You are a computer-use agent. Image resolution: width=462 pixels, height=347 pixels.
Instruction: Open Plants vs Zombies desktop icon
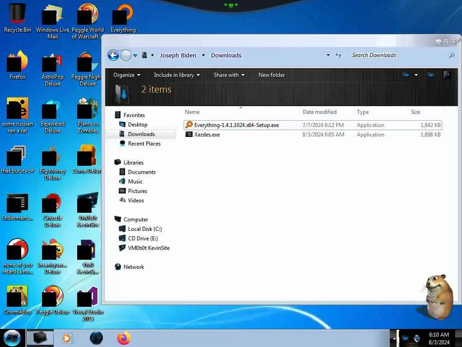pos(88,116)
